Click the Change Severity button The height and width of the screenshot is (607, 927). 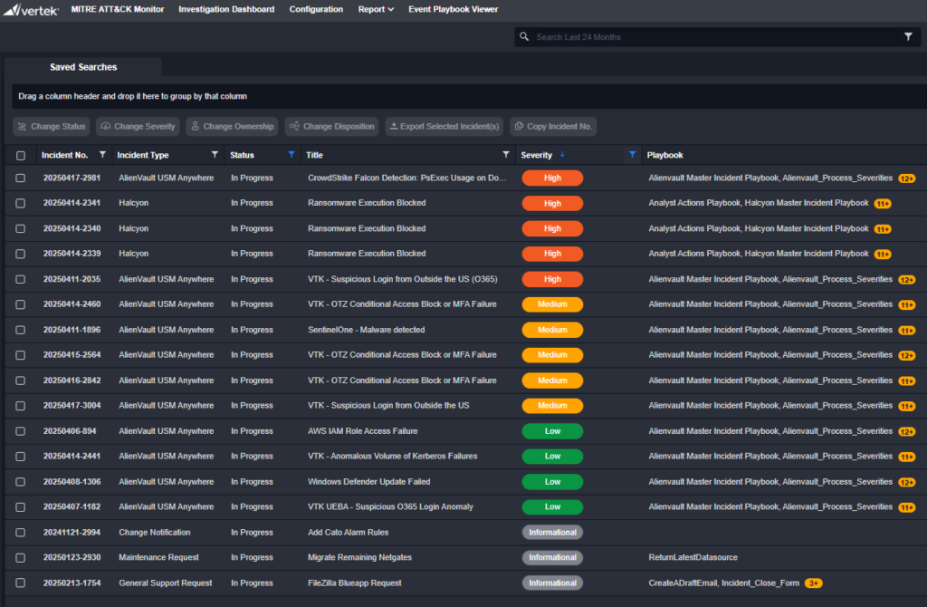coord(138,127)
